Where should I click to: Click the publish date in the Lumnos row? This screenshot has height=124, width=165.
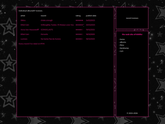coord(90,39)
